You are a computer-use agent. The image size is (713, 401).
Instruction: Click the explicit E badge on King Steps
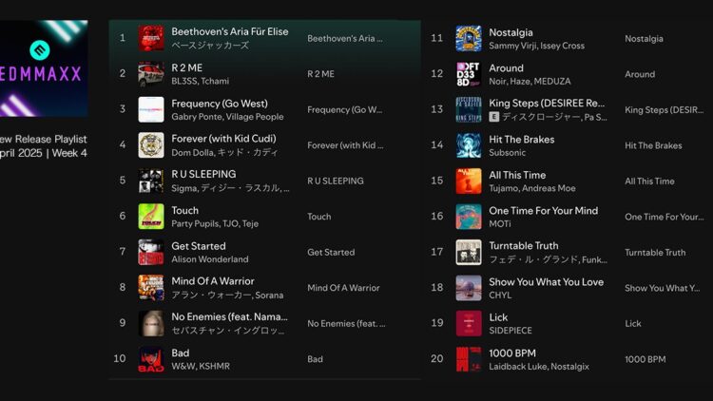pyautogui.click(x=493, y=117)
